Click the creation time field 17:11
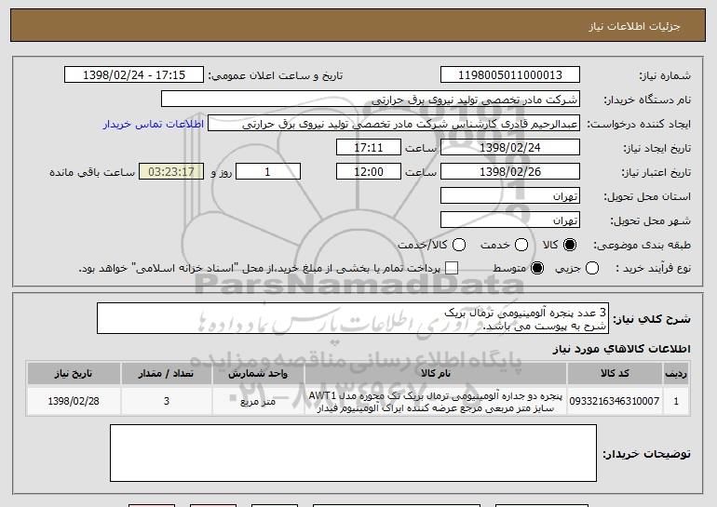 coord(369,148)
